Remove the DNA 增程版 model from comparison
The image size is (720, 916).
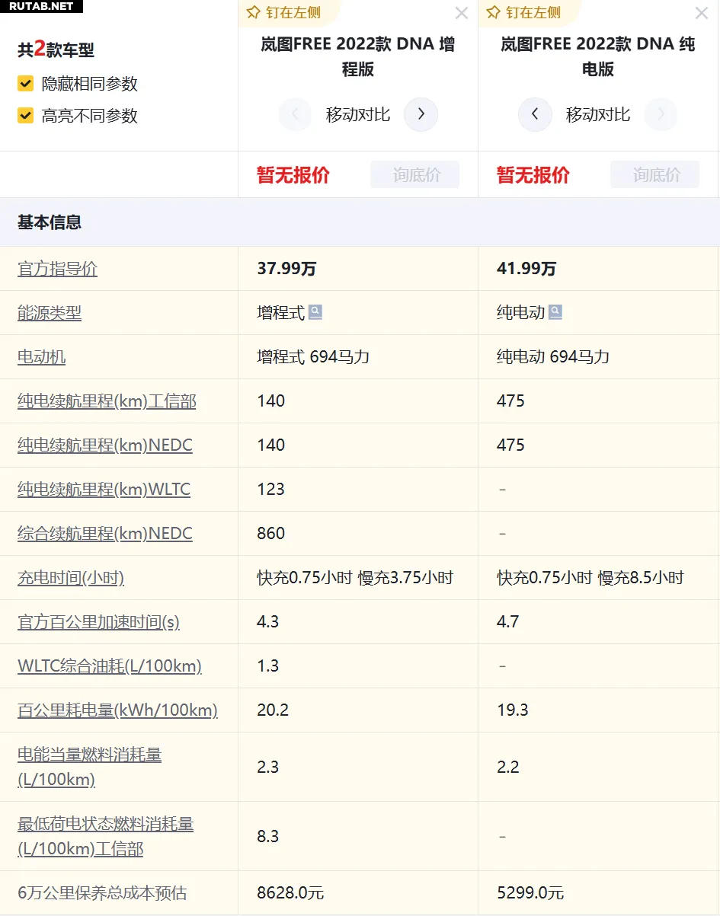462,13
